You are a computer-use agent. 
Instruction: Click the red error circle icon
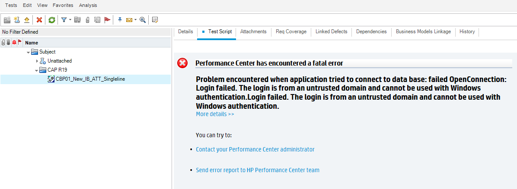point(182,63)
